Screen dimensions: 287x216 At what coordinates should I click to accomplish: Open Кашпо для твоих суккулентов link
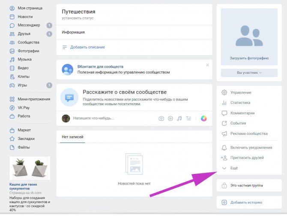[23, 186]
